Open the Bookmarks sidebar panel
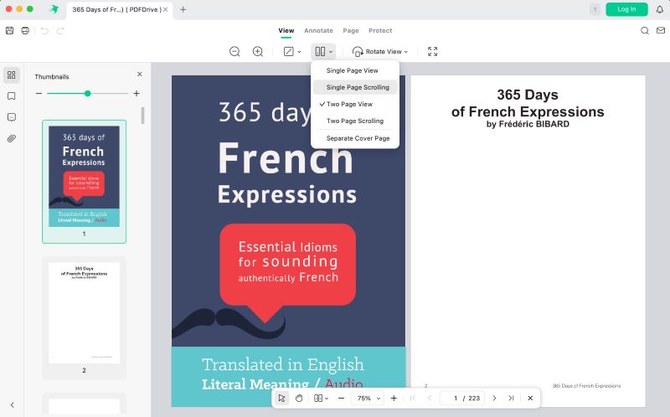The height and width of the screenshot is (417, 670). (x=12, y=96)
